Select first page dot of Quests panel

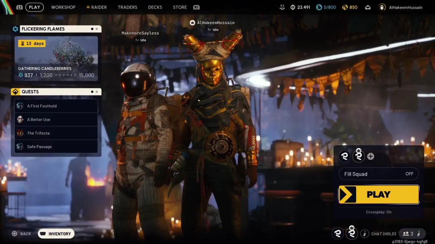point(92,92)
